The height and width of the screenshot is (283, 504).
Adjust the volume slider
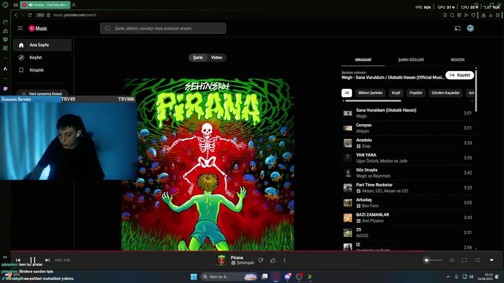(433, 260)
